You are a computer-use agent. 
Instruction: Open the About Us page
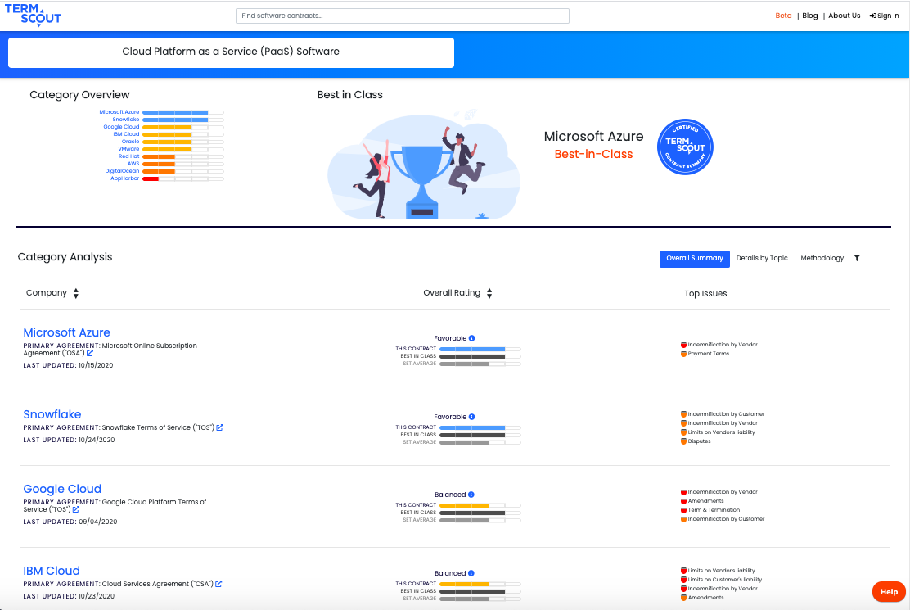[844, 16]
